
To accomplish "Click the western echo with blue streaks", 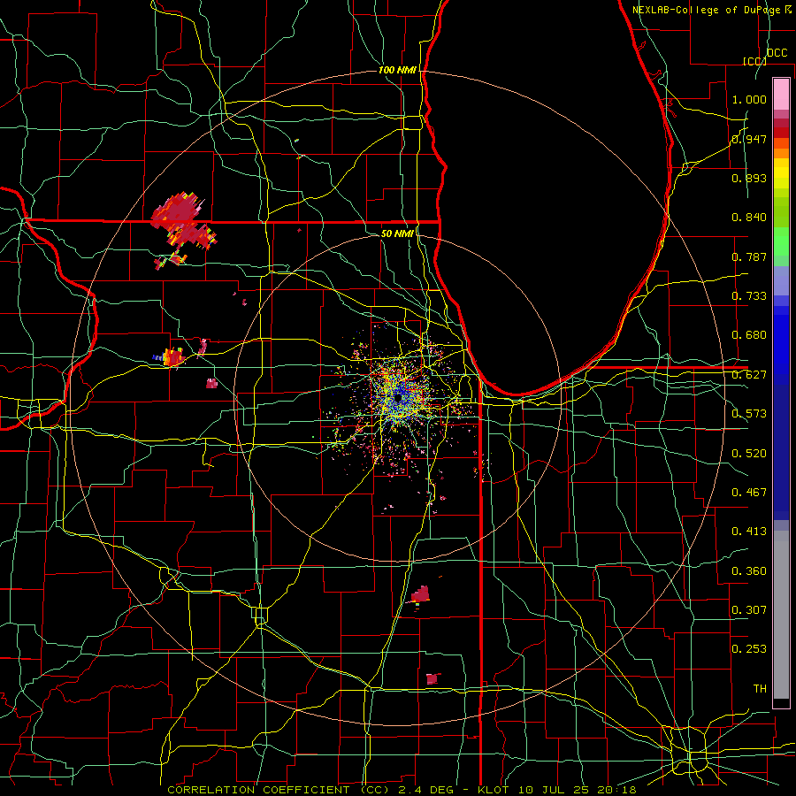I will (x=170, y=357).
